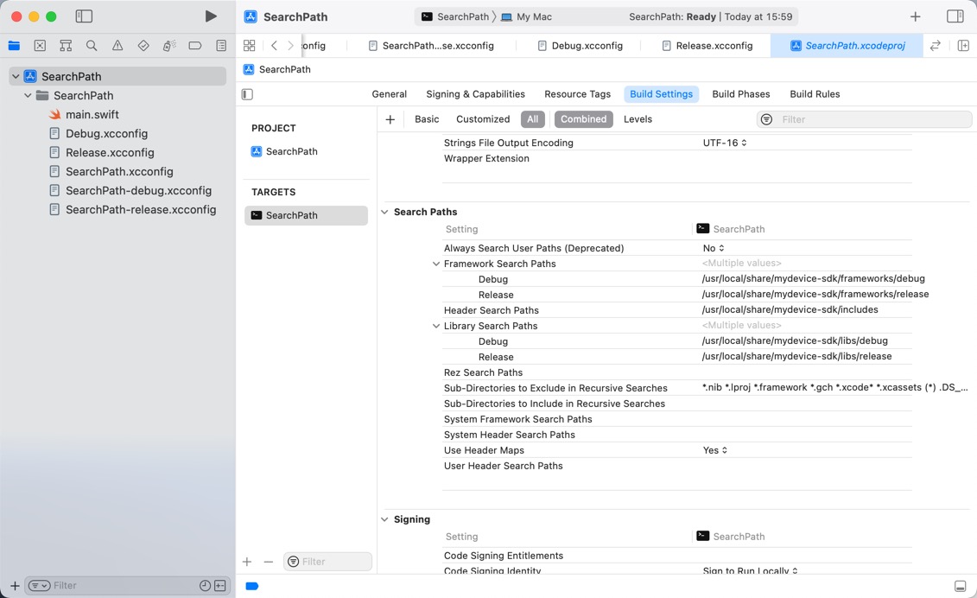The width and height of the screenshot is (977, 598).
Task: Show Basic build settings
Action: [427, 119]
